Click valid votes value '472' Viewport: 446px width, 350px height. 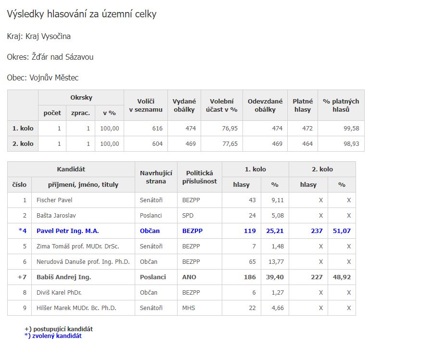coord(307,129)
